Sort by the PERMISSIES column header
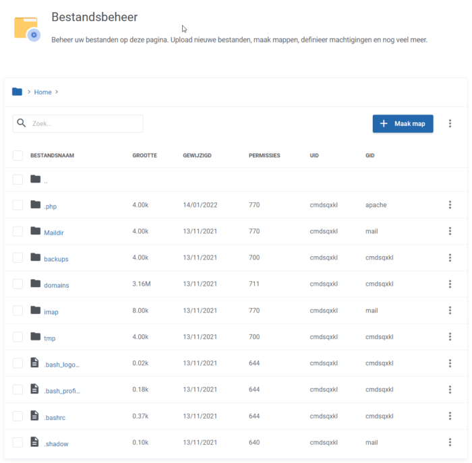The image size is (472, 463). 264,156
